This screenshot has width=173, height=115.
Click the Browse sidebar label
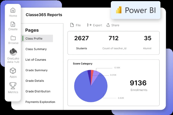tap(13, 43)
